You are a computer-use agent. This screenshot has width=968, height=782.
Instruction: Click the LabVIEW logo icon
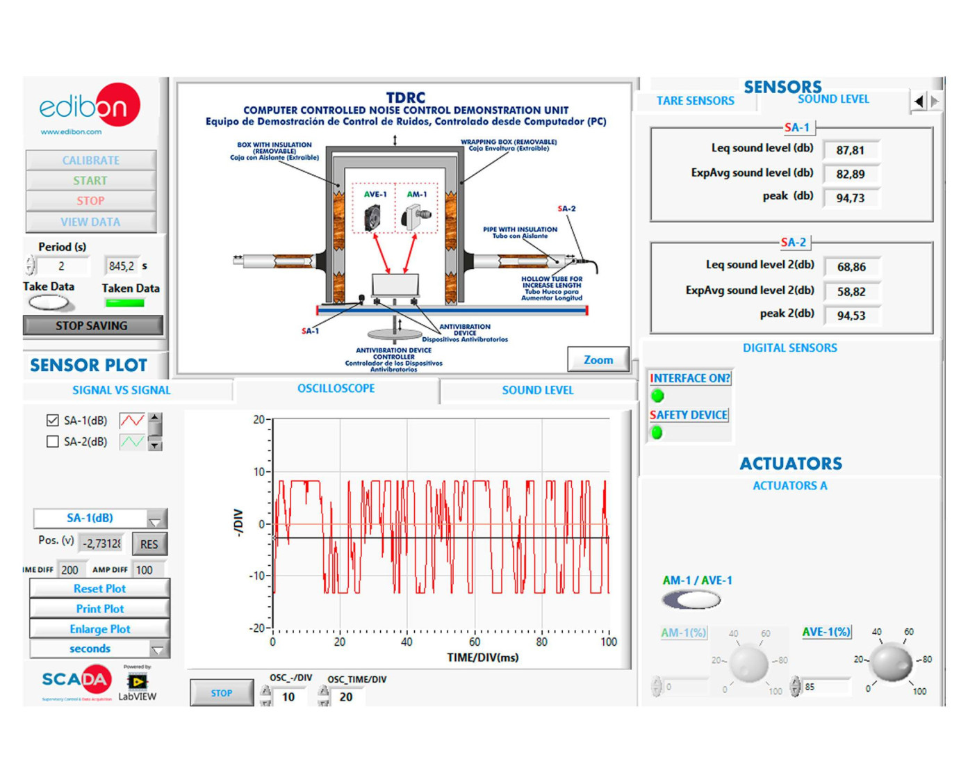[138, 681]
